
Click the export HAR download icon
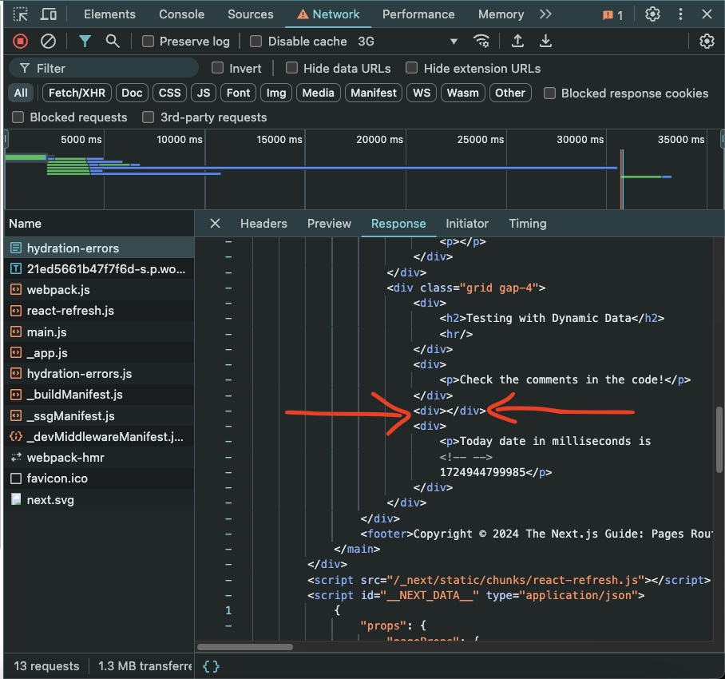(x=545, y=42)
